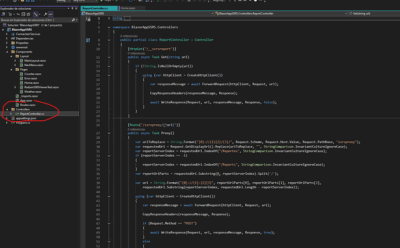Select _Imports.razor file

[29, 96]
